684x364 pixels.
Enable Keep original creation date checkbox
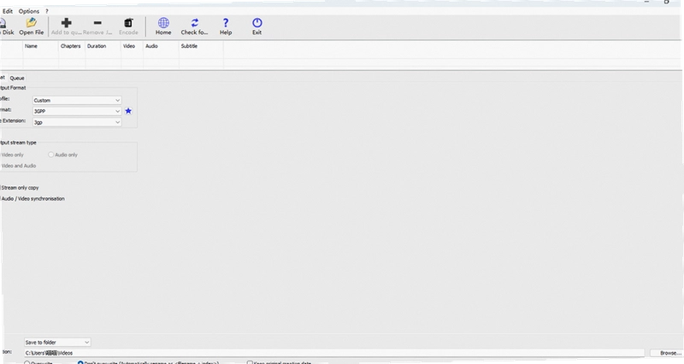coord(250,362)
